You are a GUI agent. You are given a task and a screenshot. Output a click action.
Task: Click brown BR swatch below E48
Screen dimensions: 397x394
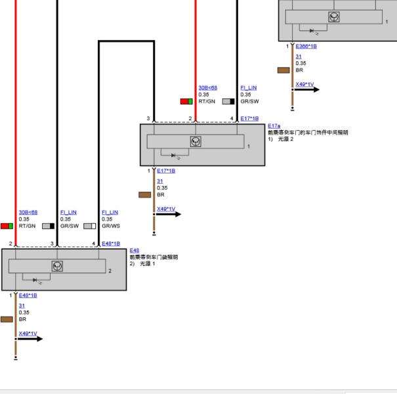click(x=7, y=319)
